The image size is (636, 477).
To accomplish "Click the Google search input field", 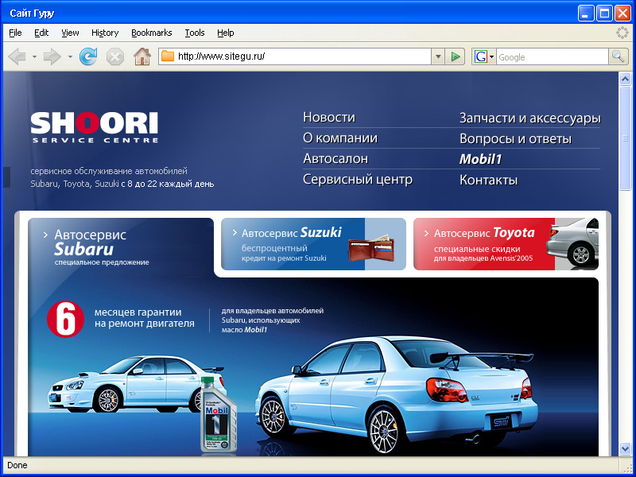I will 553,56.
